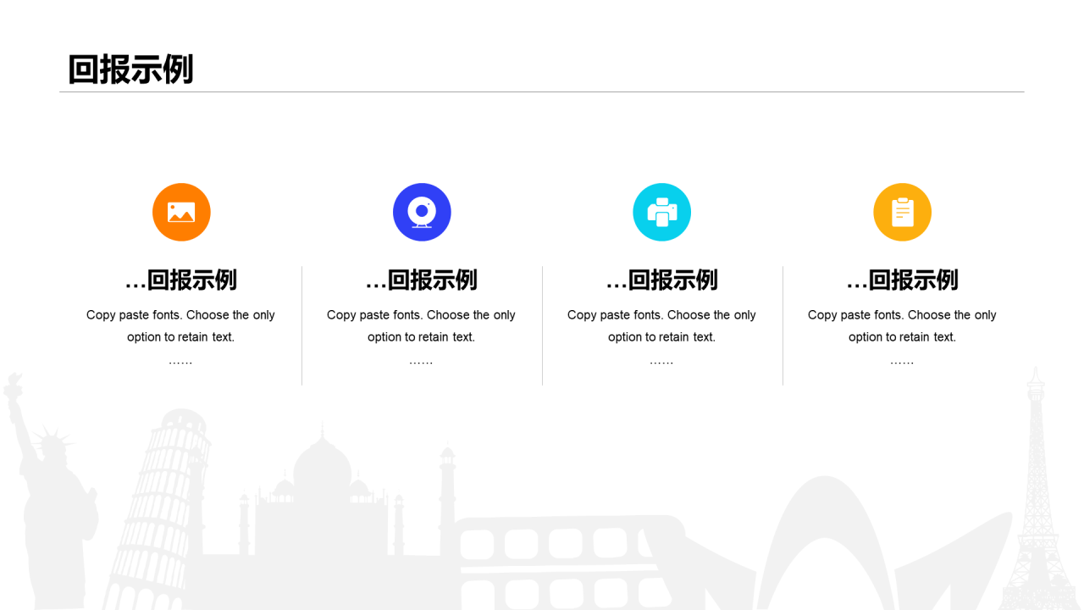Click the body text under the orange icon
This screenshot has width=1084, height=610.
pos(181,337)
